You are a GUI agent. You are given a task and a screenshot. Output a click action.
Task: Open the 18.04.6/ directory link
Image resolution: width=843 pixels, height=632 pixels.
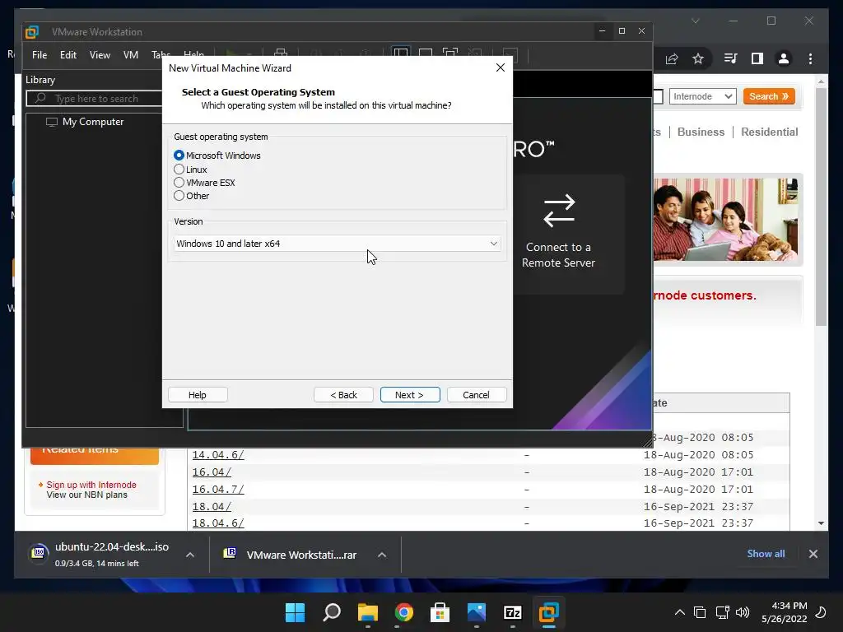pos(217,523)
